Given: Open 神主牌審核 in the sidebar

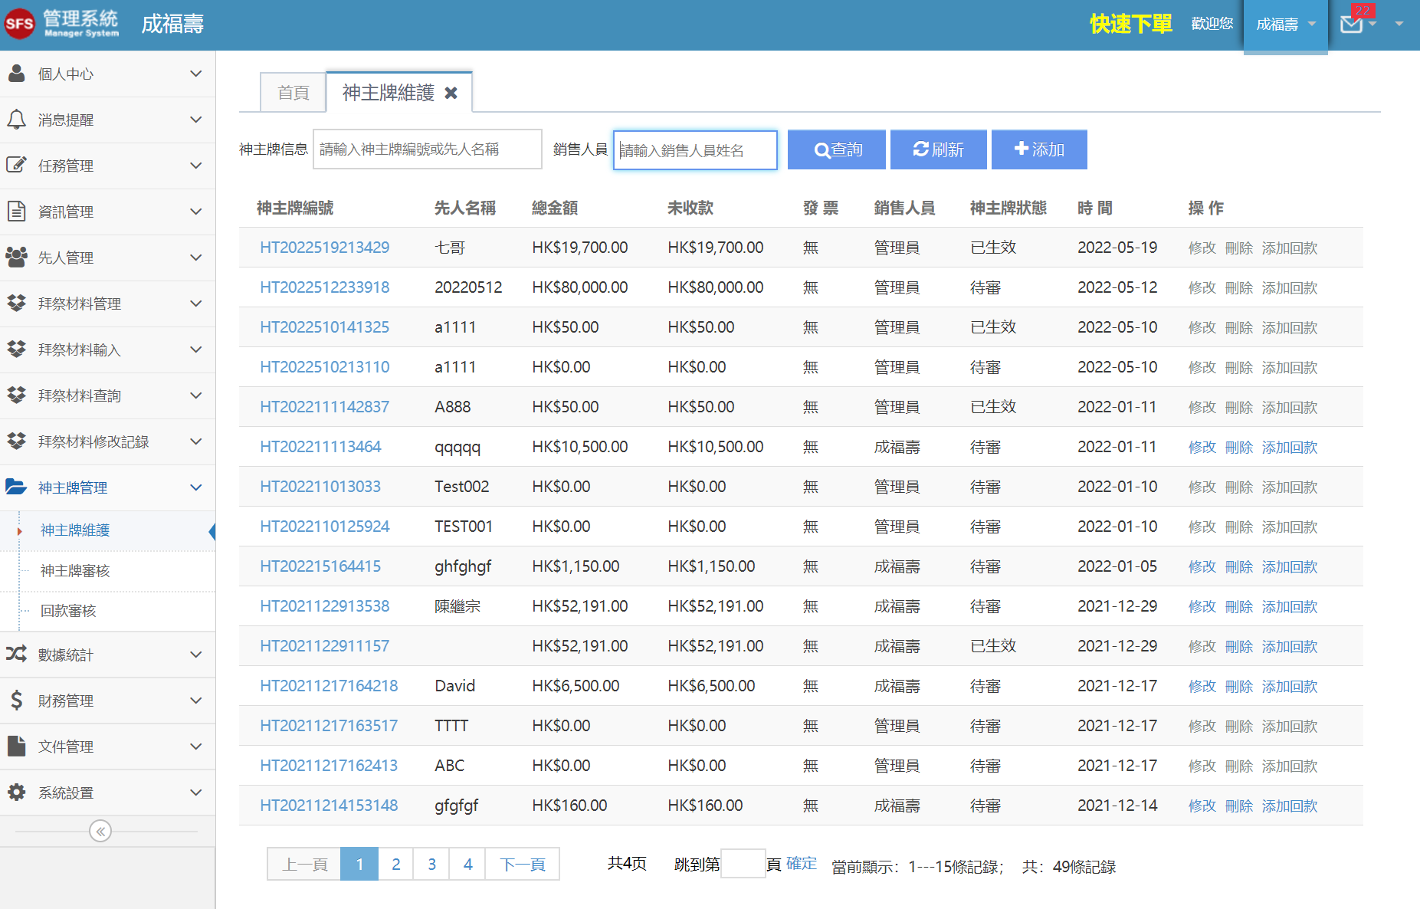Looking at the screenshot, I should (x=75, y=570).
